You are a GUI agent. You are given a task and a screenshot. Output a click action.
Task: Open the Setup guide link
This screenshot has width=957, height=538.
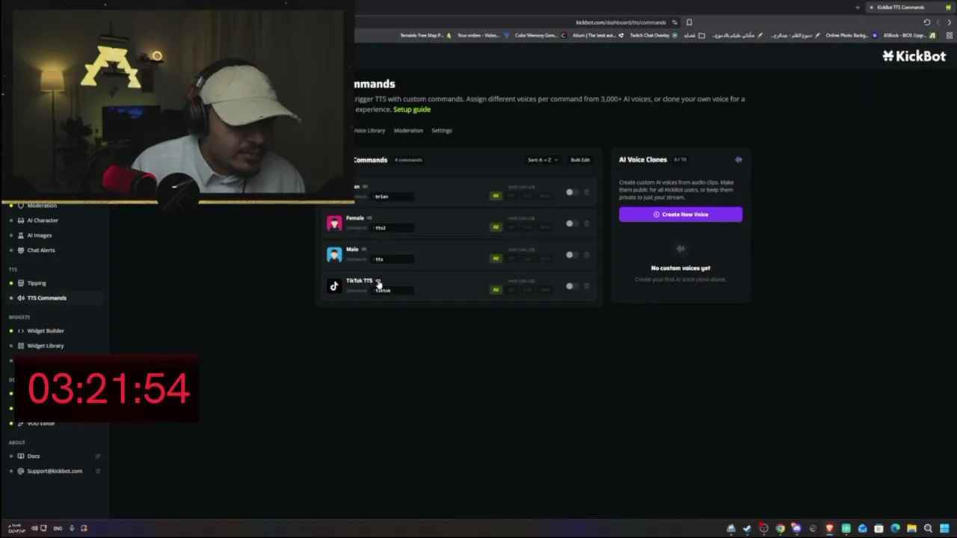point(412,110)
